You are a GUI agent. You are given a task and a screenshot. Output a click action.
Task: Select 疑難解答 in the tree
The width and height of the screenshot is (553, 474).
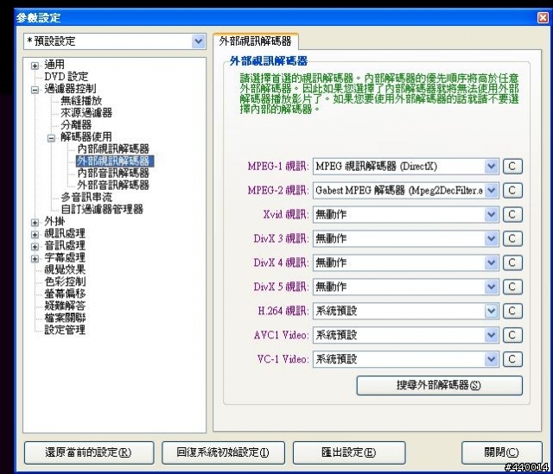tap(65, 306)
